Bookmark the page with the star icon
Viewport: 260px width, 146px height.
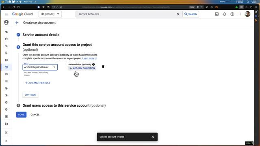(201, 7)
